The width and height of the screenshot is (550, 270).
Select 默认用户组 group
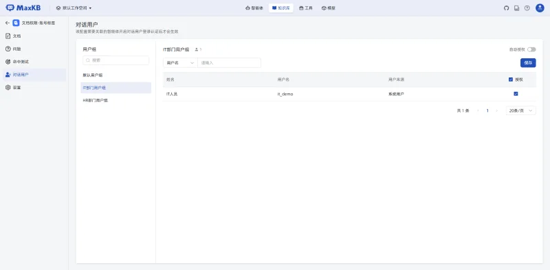[x=115, y=75]
